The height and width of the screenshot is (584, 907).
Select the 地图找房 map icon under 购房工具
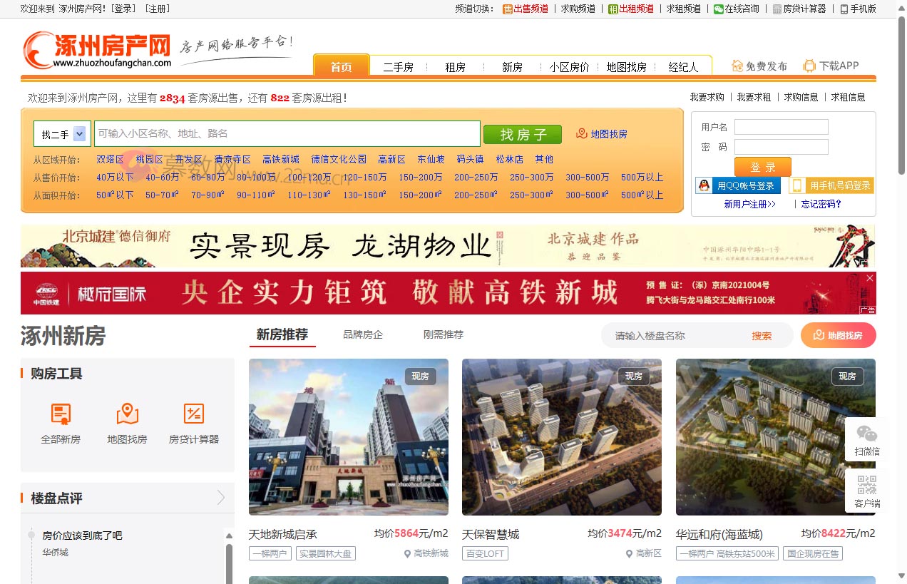[127, 422]
